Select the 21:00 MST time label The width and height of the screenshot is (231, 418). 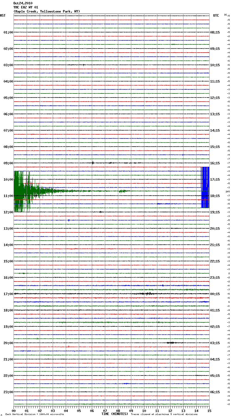tap(8, 359)
